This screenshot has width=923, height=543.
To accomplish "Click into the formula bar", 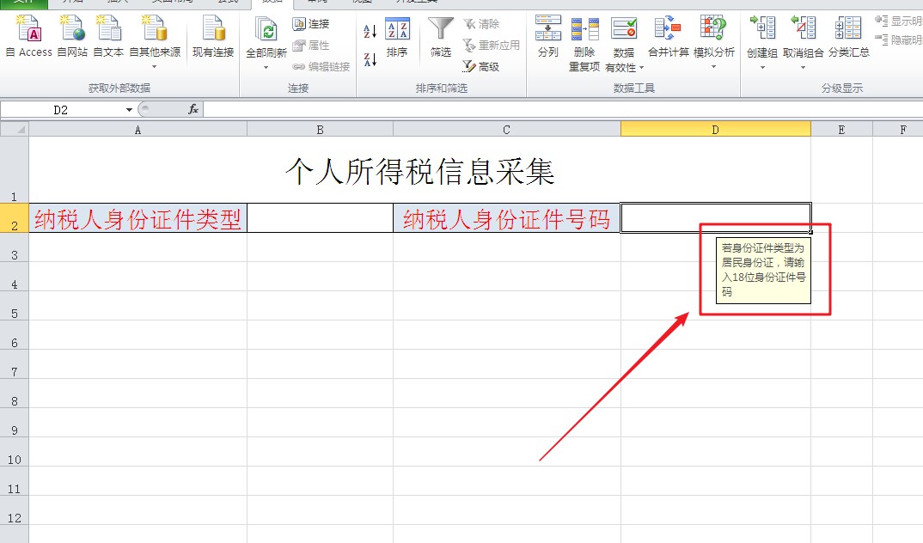I will coord(563,109).
